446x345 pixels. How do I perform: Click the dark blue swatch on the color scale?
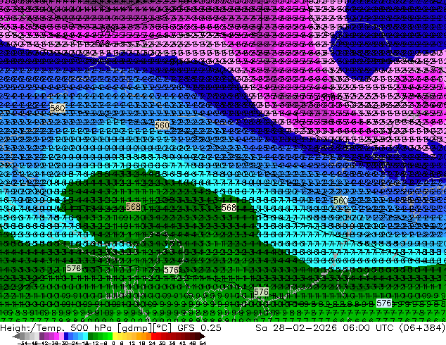click(66, 336)
